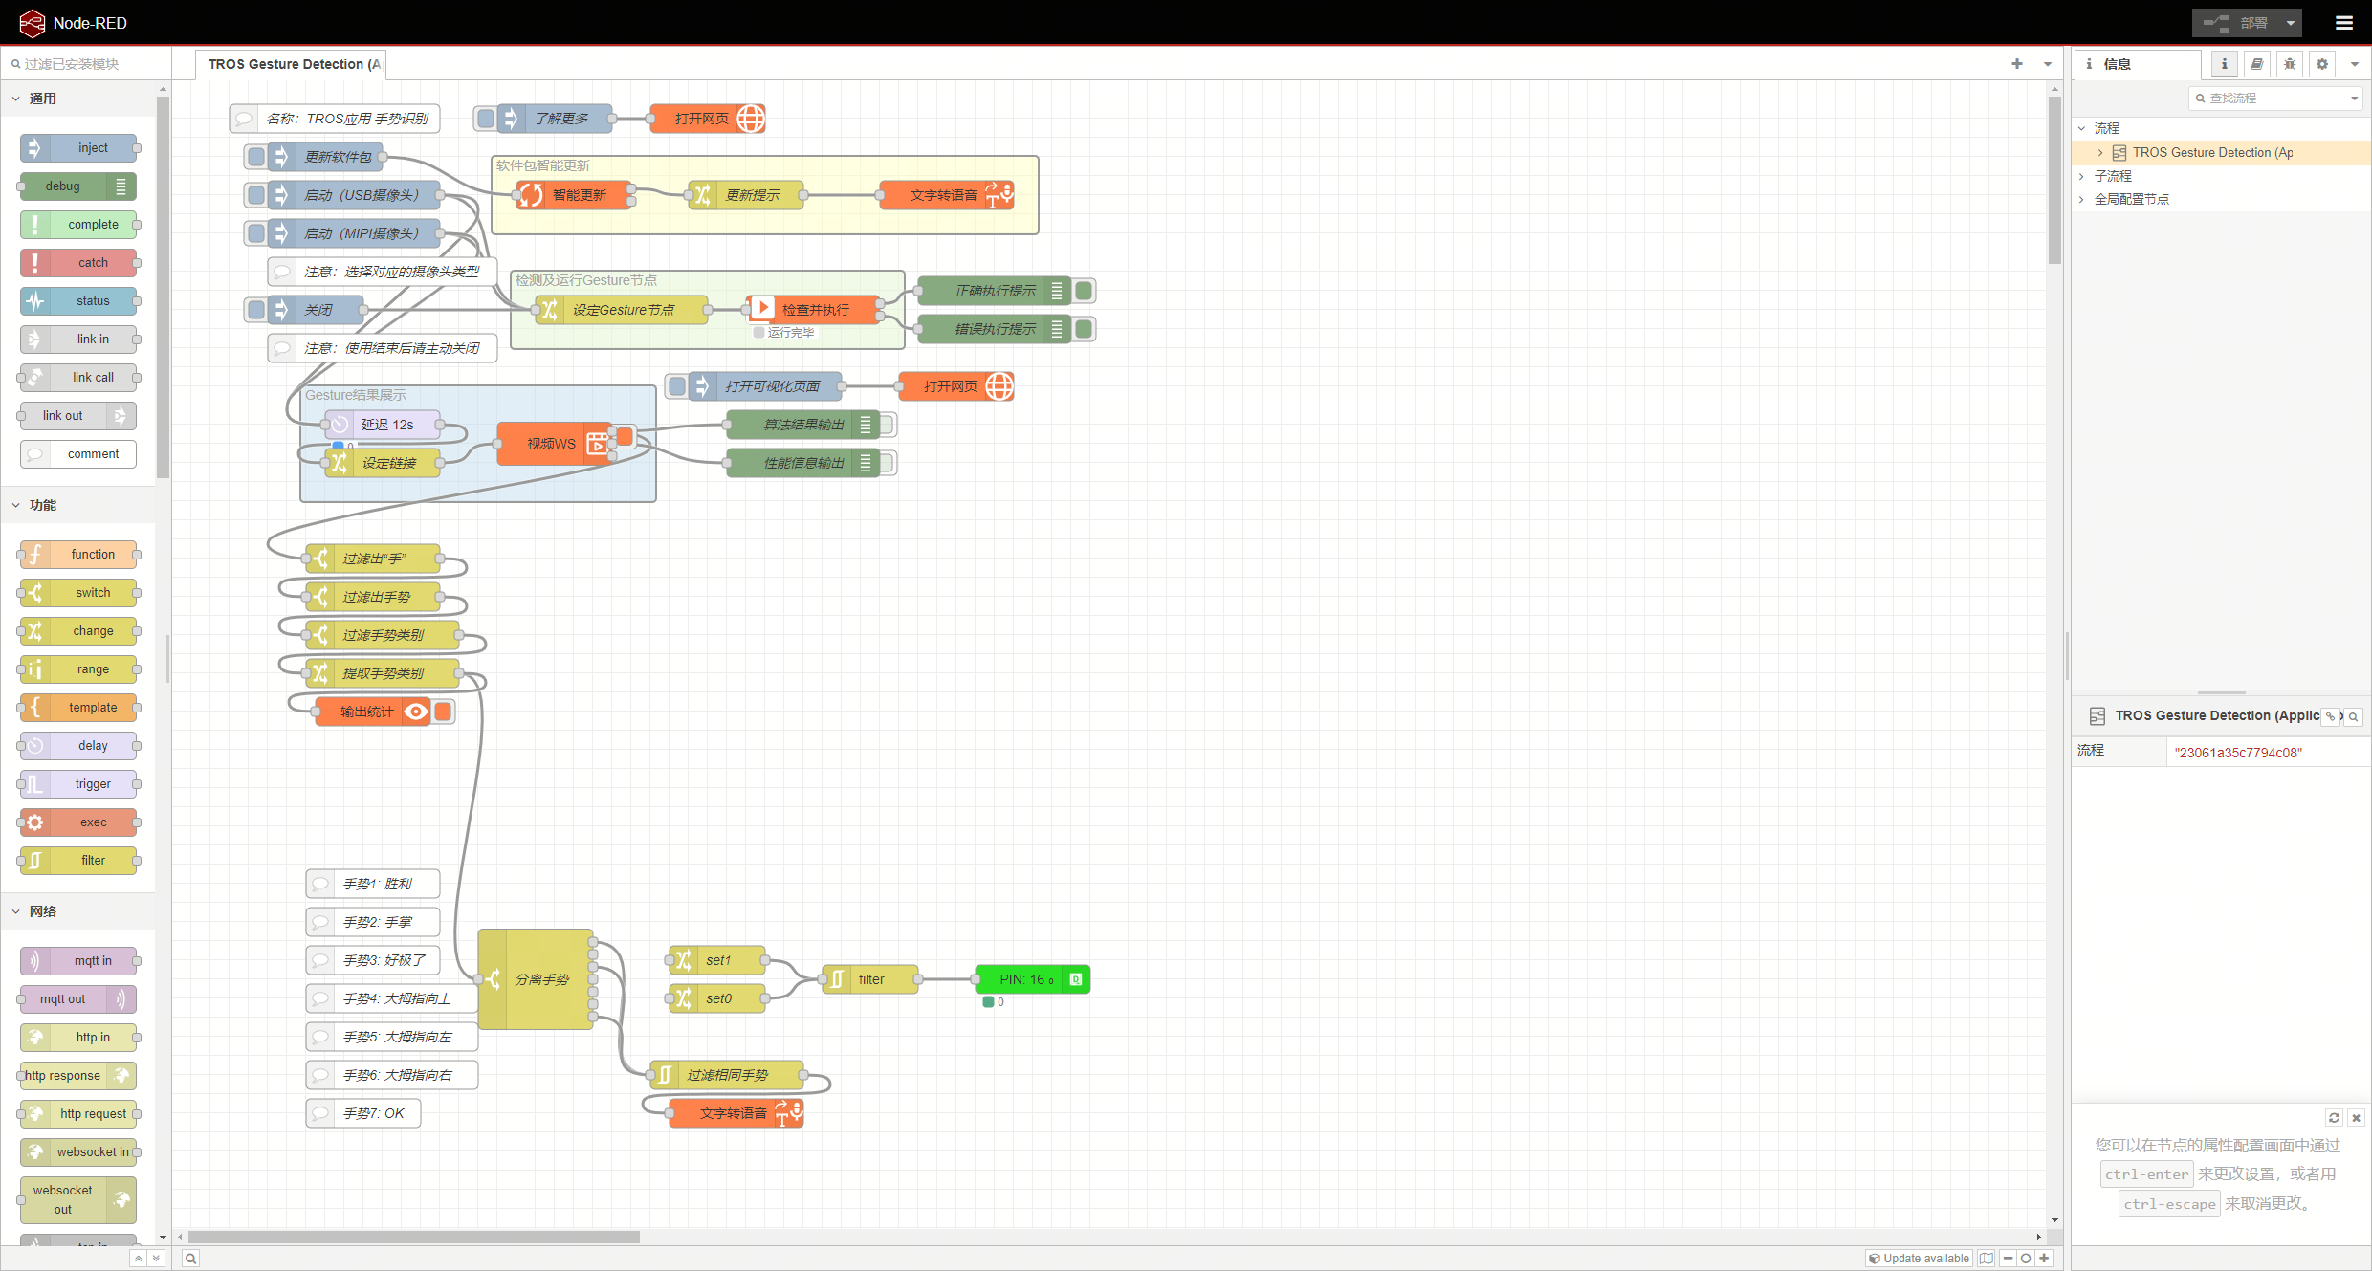Click the zoom out minus button

click(2008, 1259)
